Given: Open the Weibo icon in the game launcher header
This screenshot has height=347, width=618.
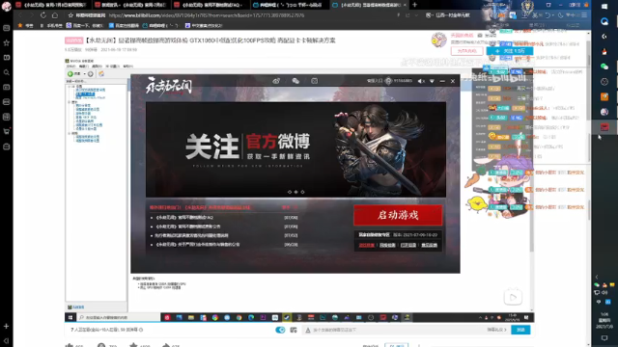Looking at the screenshot, I should pyautogui.click(x=276, y=81).
